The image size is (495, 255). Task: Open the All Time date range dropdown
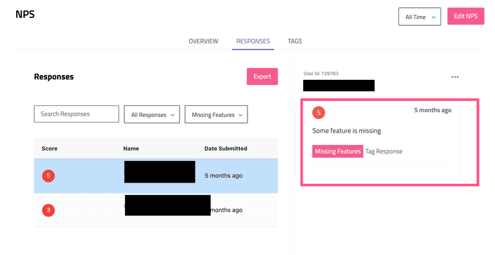(x=420, y=17)
